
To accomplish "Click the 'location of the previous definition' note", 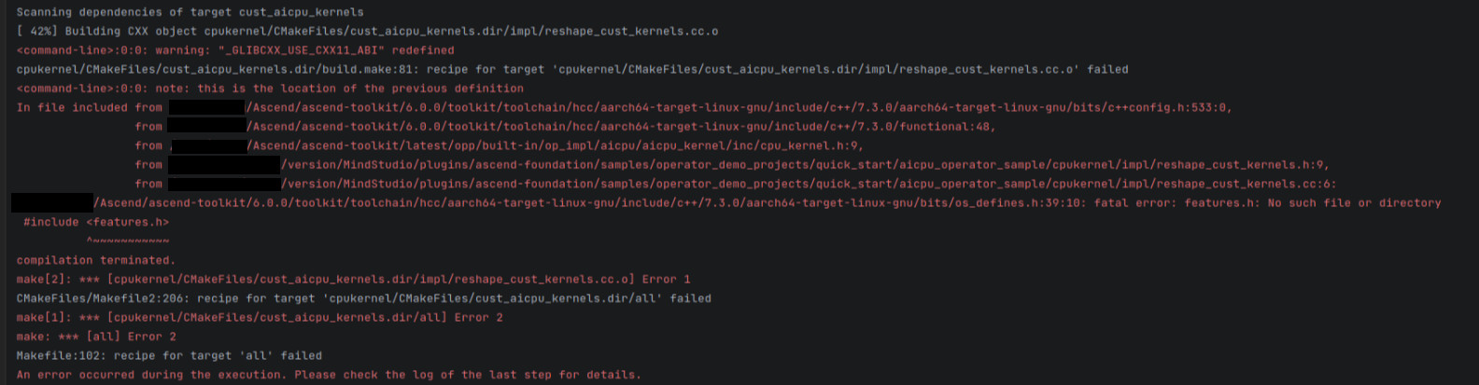I will (270, 89).
